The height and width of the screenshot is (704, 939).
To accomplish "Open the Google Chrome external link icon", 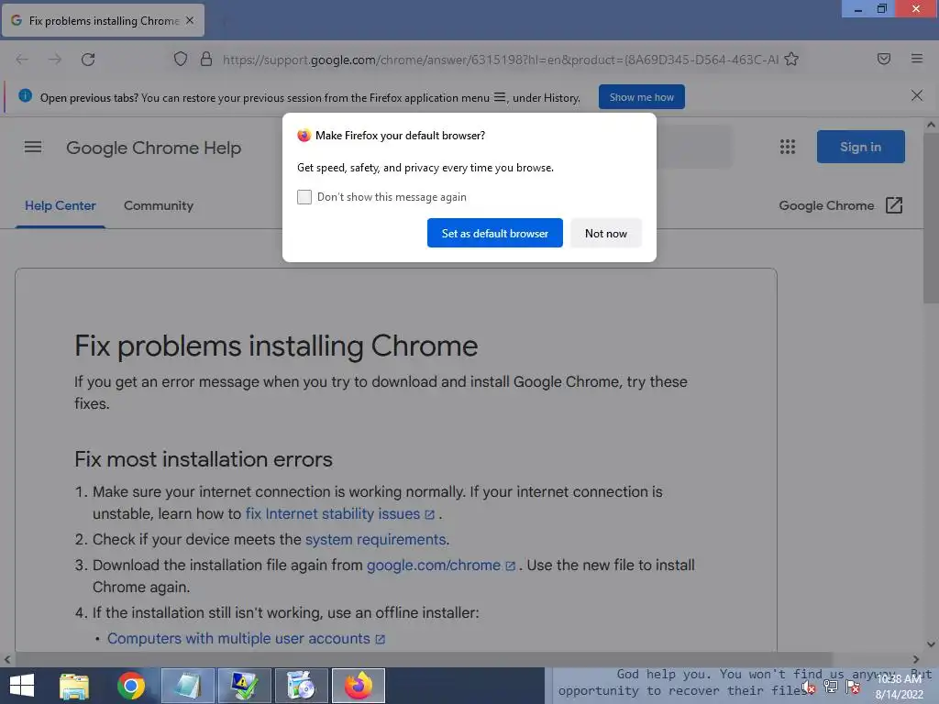I will pos(894,205).
